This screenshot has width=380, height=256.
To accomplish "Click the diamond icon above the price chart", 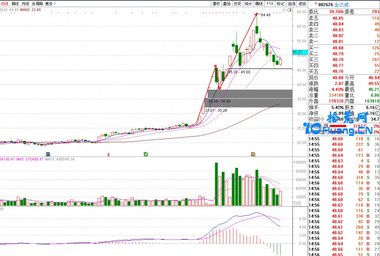I will coord(284,10).
